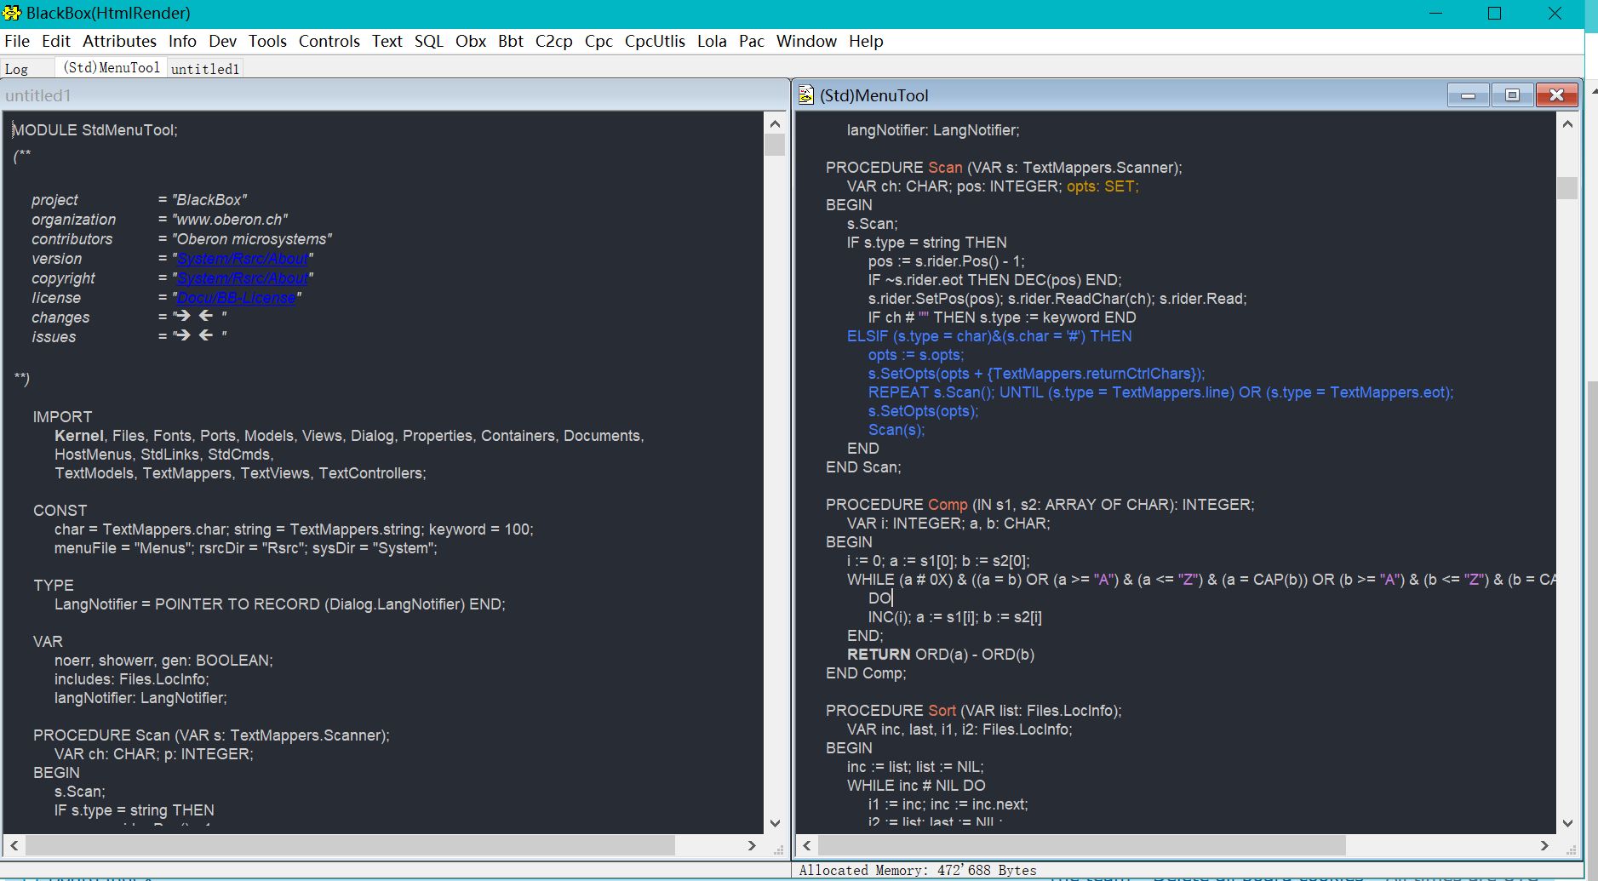Click the right scroll arrow under (Std)MenuTool pane
1598x881 pixels.
(x=1544, y=845)
